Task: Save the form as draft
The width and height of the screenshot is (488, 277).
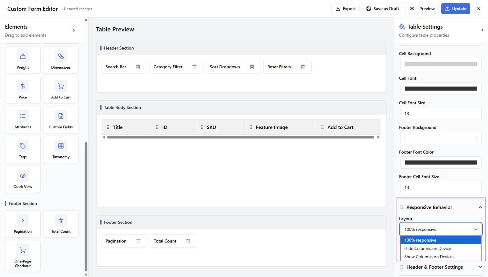Action: (382, 9)
